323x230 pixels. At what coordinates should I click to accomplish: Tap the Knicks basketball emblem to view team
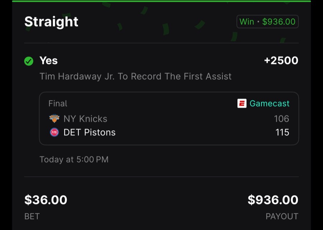(54, 118)
